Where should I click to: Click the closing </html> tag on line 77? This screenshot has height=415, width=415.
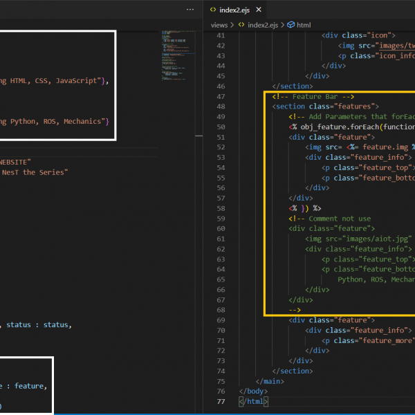[x=253, y=401]
